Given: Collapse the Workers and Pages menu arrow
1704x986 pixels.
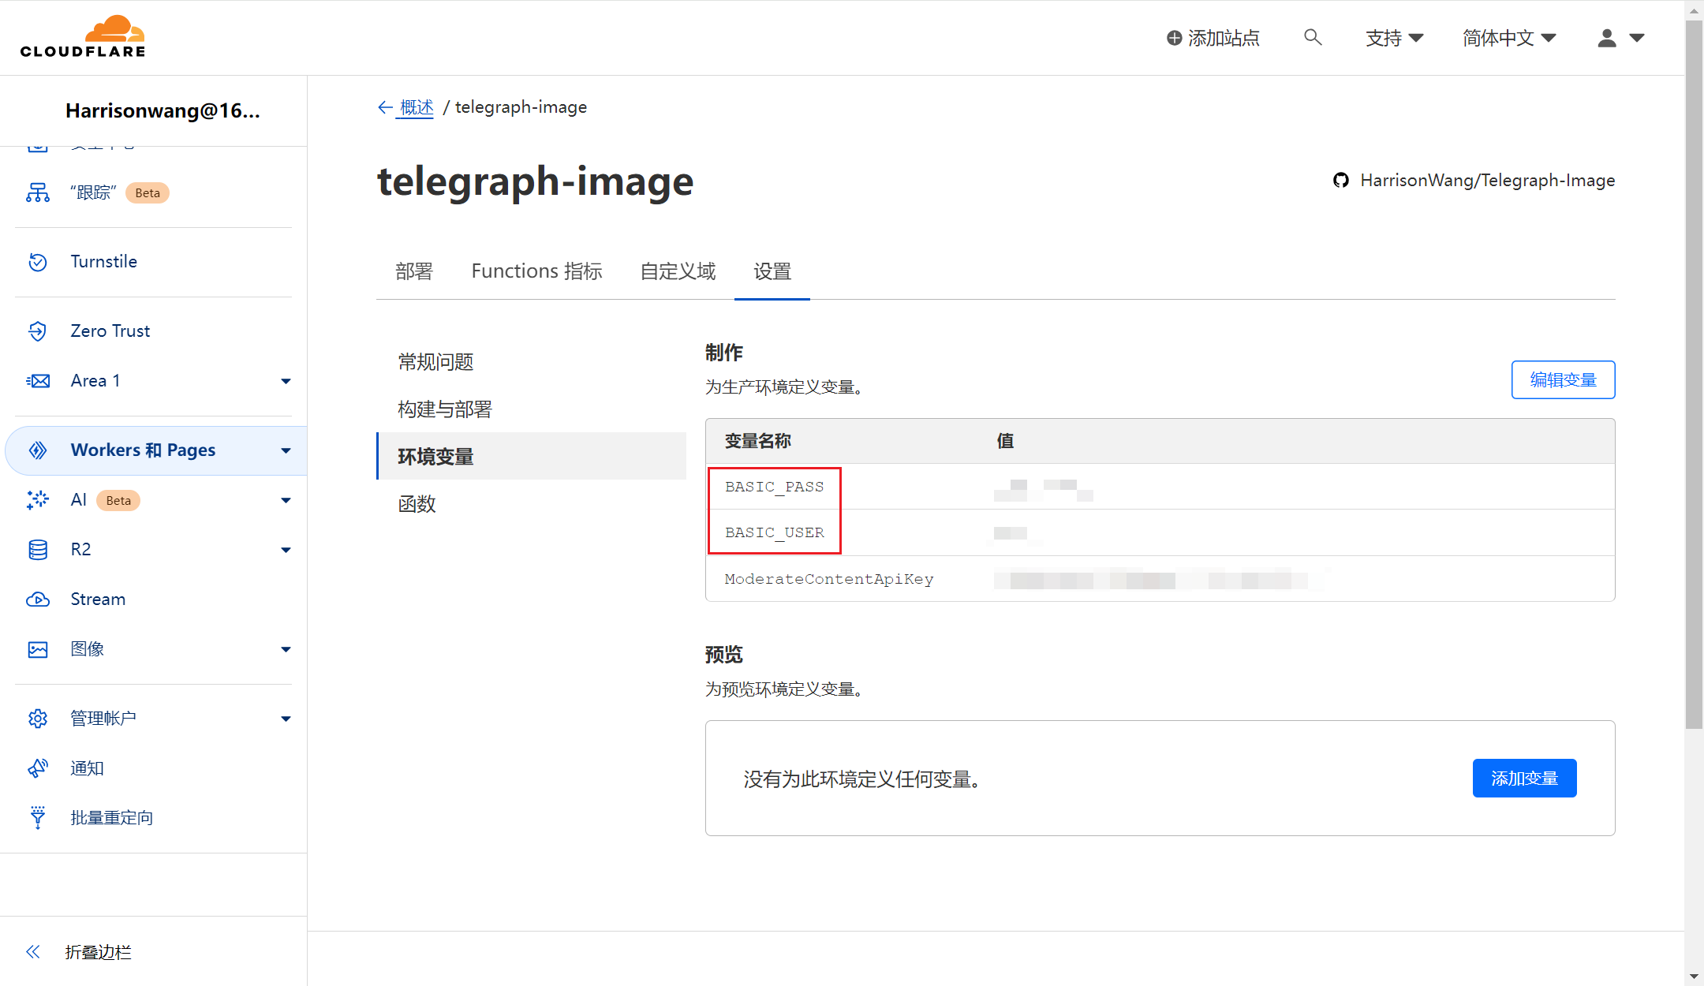Looking at the screenshot, I should click(x=286, y=451).
